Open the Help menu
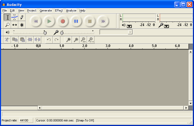 82,11
